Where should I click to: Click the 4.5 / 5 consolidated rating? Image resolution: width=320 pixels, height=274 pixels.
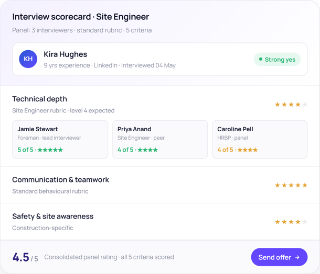(25, 257)
